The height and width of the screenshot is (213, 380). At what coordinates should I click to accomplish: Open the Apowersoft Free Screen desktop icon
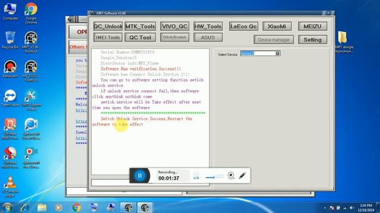31,158
